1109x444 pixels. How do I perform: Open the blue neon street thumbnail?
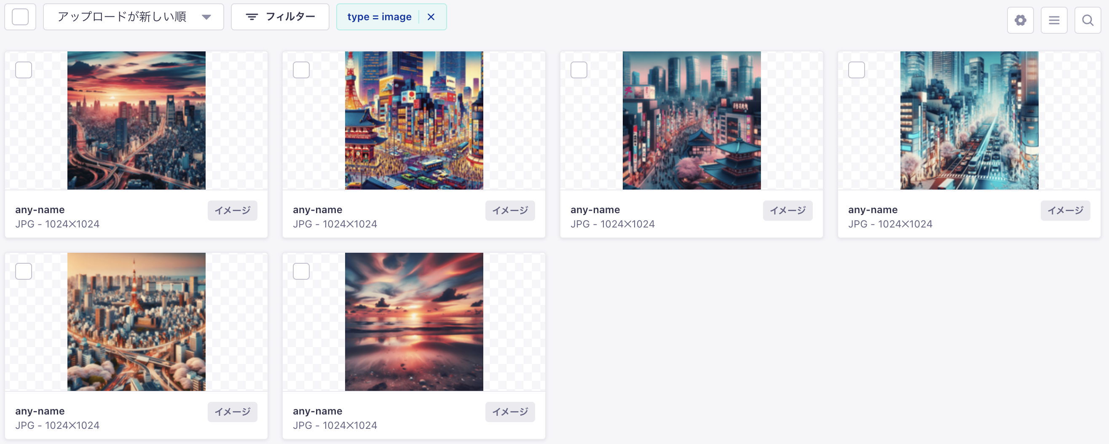coord(970,120)
